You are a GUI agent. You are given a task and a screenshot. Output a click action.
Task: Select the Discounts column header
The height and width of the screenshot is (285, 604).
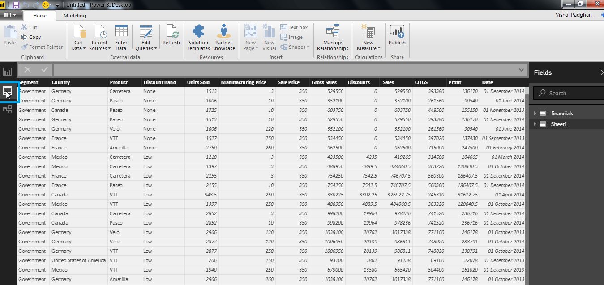[x=362, y=82]
